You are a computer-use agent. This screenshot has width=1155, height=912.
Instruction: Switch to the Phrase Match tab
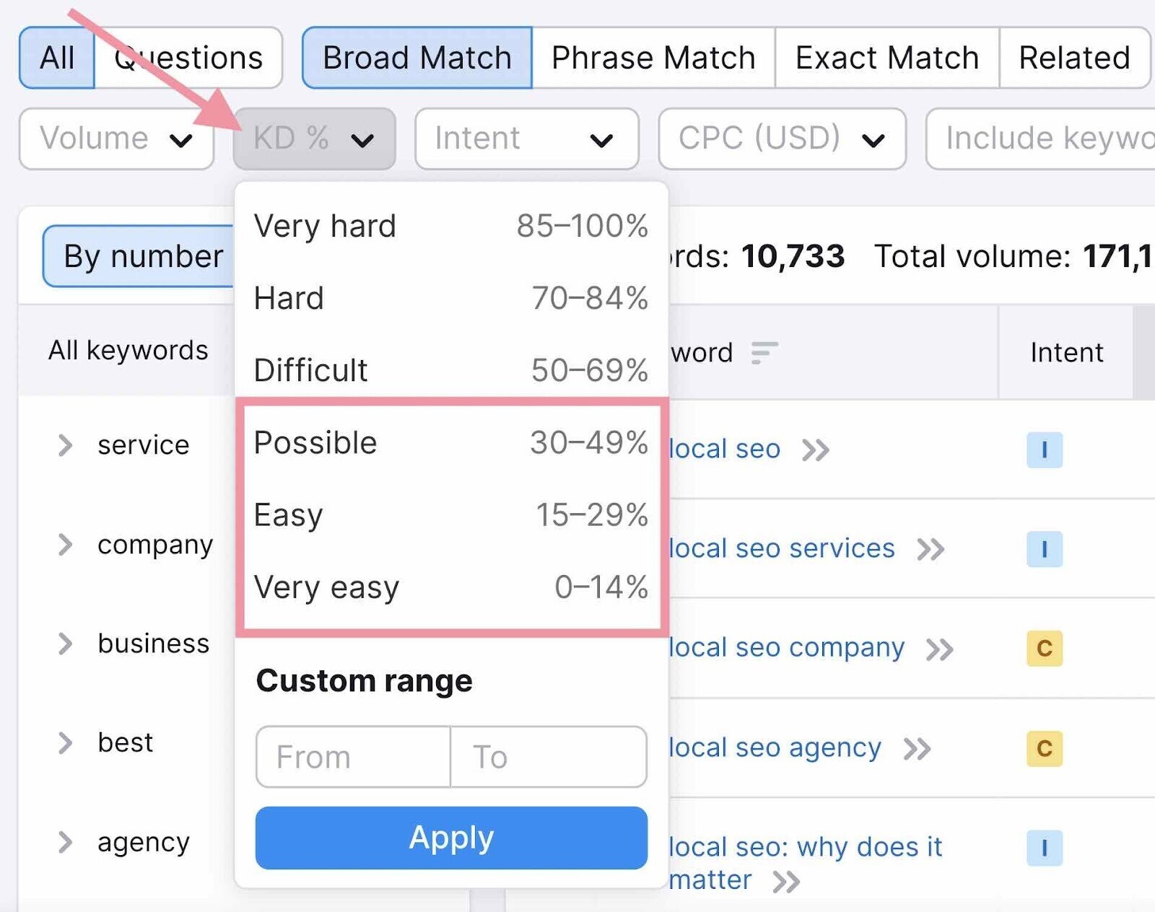(x=653, y=58)
